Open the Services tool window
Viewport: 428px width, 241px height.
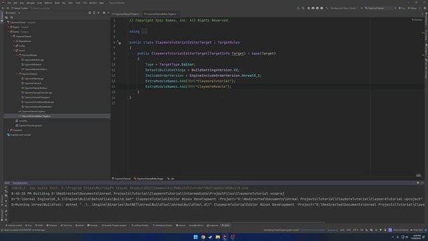click(x=181, y=226)
